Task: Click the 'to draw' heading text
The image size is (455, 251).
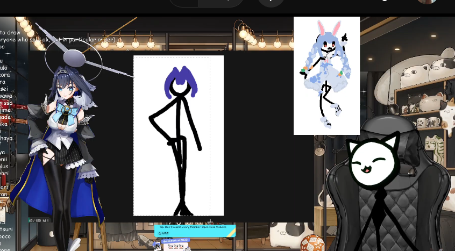Action: 10,32
